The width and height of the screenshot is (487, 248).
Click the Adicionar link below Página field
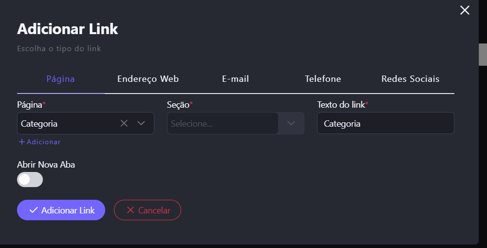pos(43,142)
